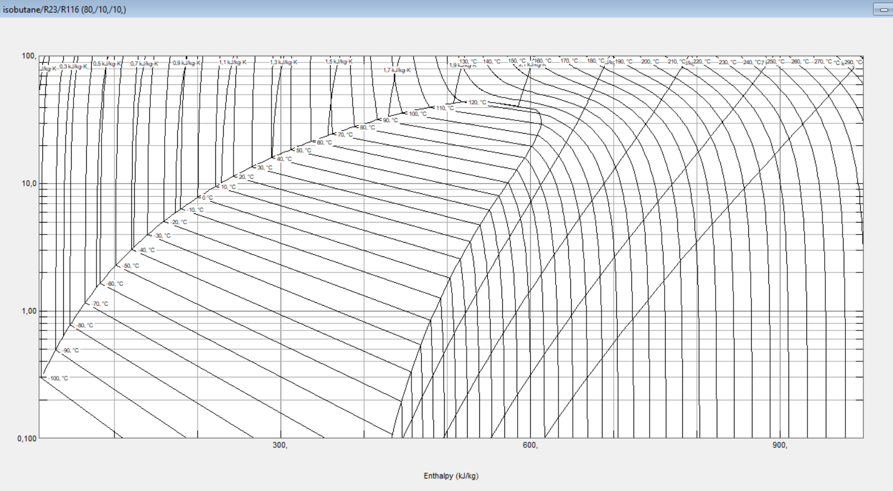Select the 270, °C isotherm label
The image size is (893, 491).
point(823,61)
